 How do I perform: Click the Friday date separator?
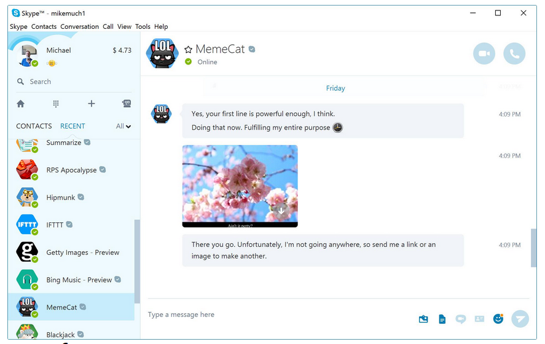[x=335, y=88]
